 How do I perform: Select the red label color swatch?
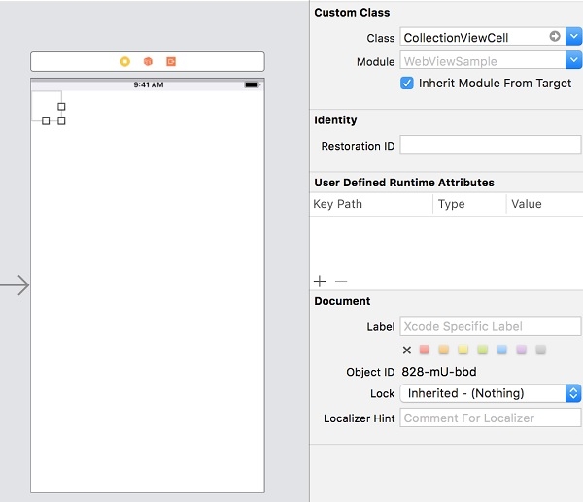click(x=424, y=350)
